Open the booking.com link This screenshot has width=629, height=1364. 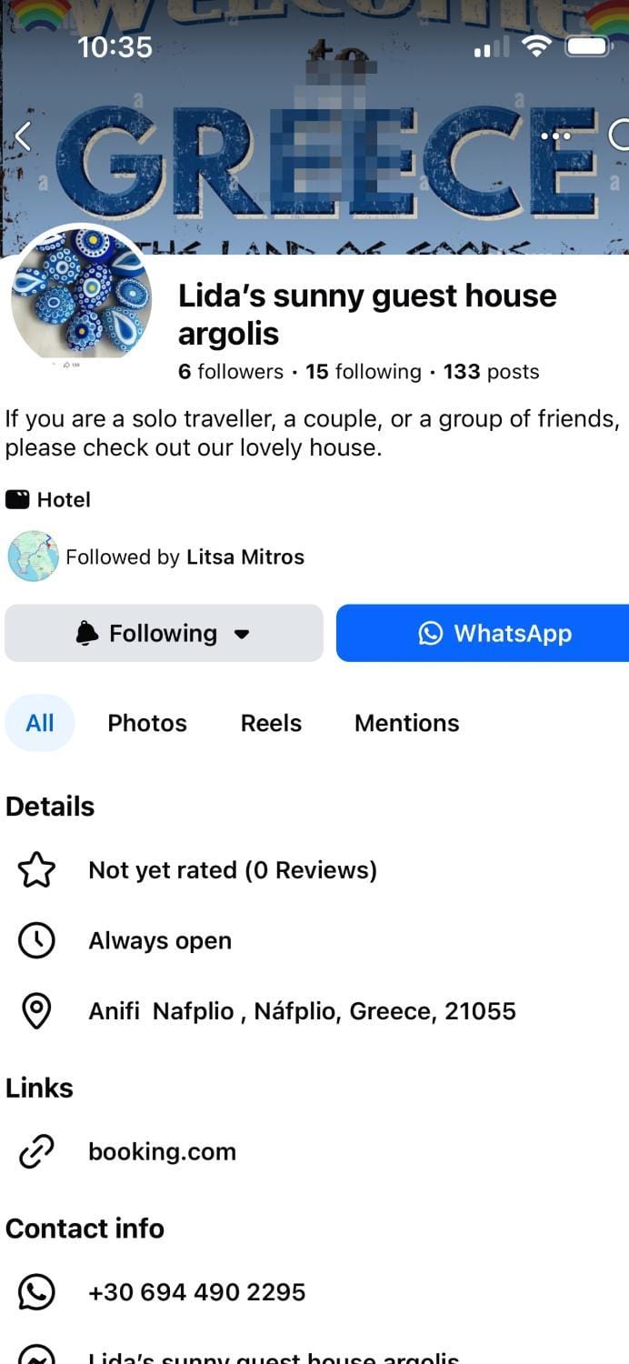click(162, 1152)
